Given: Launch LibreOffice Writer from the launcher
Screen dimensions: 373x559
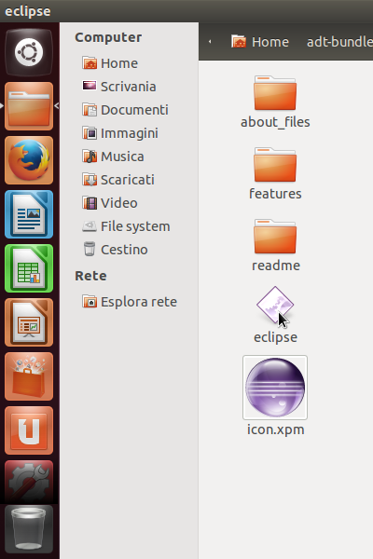Looking at the screenshot, I should [29, 214].
